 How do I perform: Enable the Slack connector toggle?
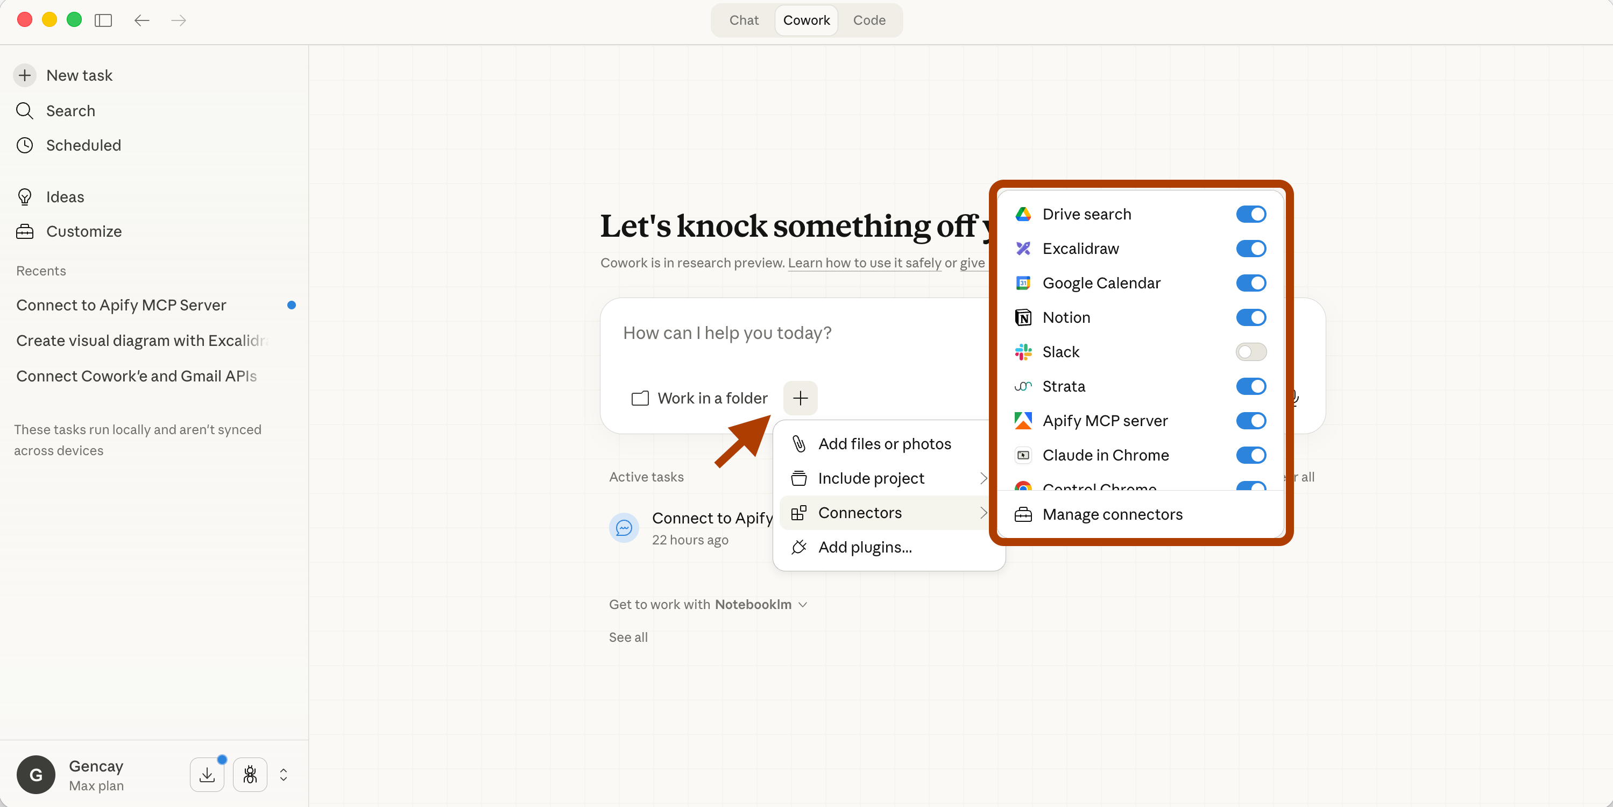1250,352
